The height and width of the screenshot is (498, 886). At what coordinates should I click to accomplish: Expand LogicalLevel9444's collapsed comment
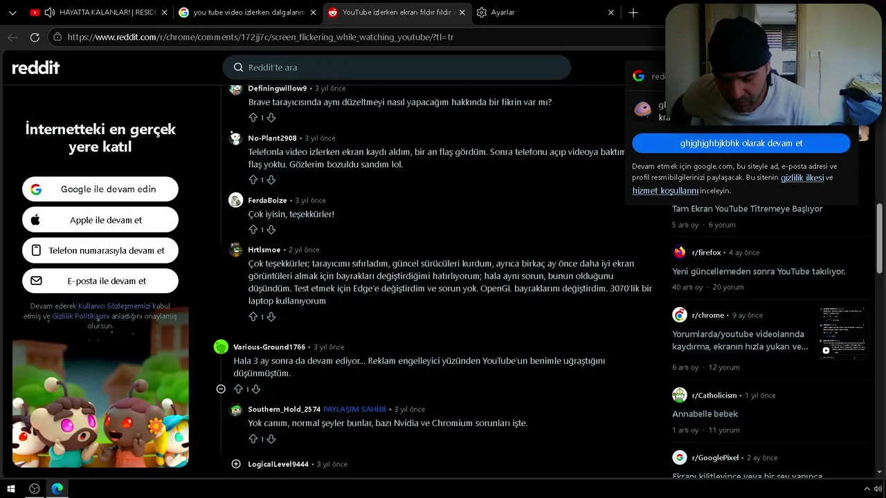click(x=236, y=464)
